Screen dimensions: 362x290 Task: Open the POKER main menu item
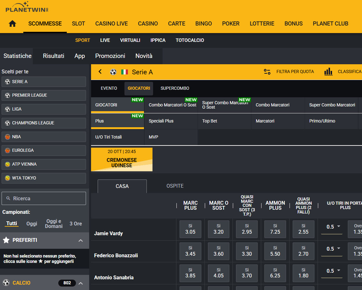(x=231, y=24)
